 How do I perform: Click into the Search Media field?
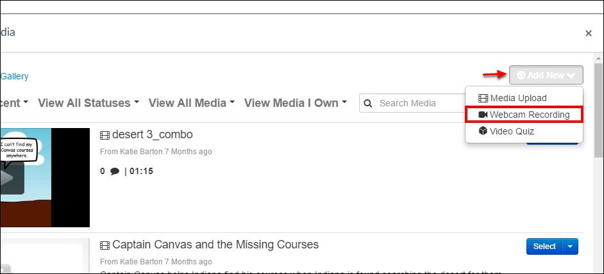tap(420, 103)
